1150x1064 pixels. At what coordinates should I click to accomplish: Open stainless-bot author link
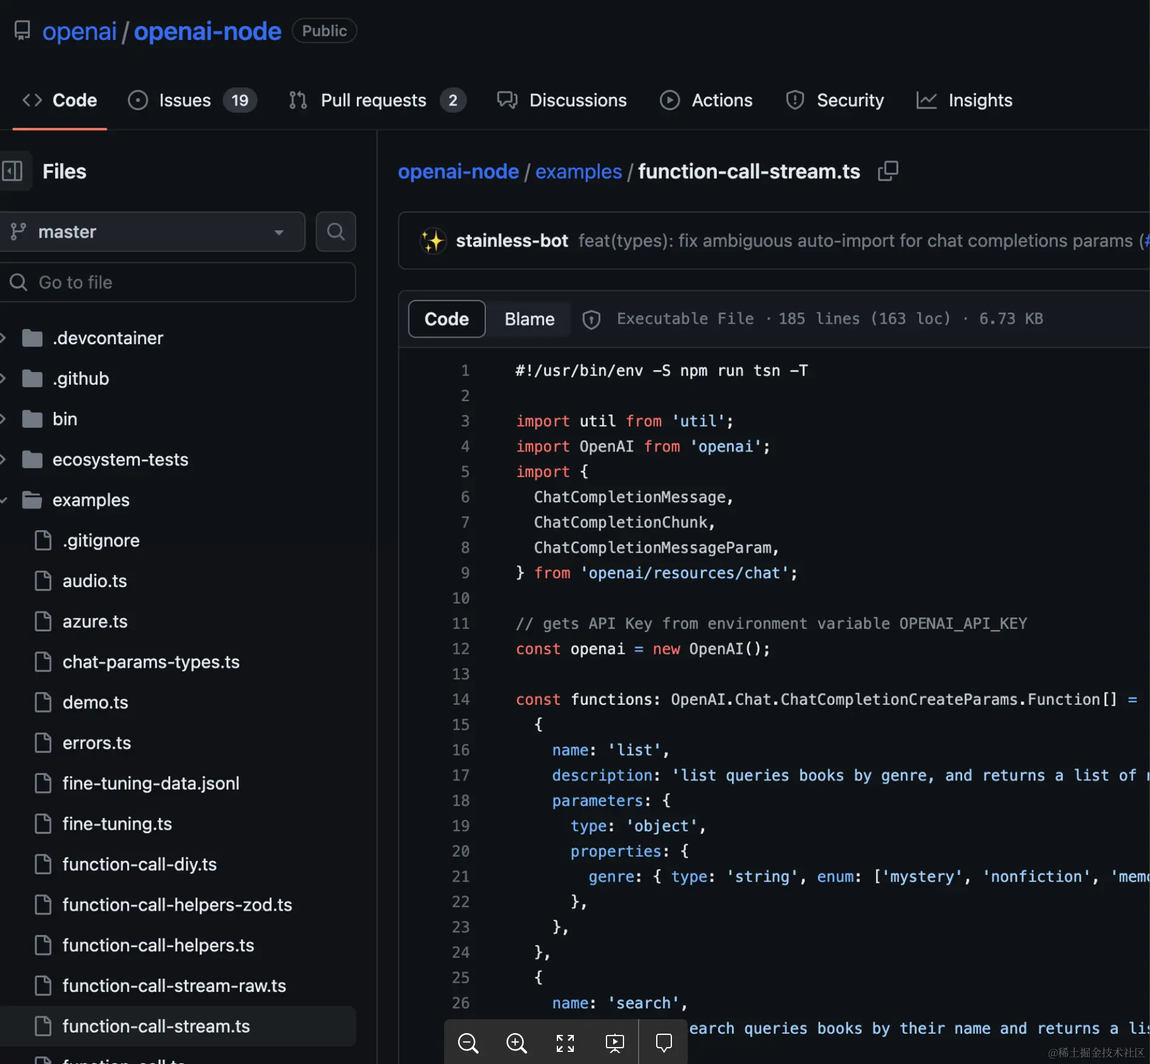tap(512, 241)
